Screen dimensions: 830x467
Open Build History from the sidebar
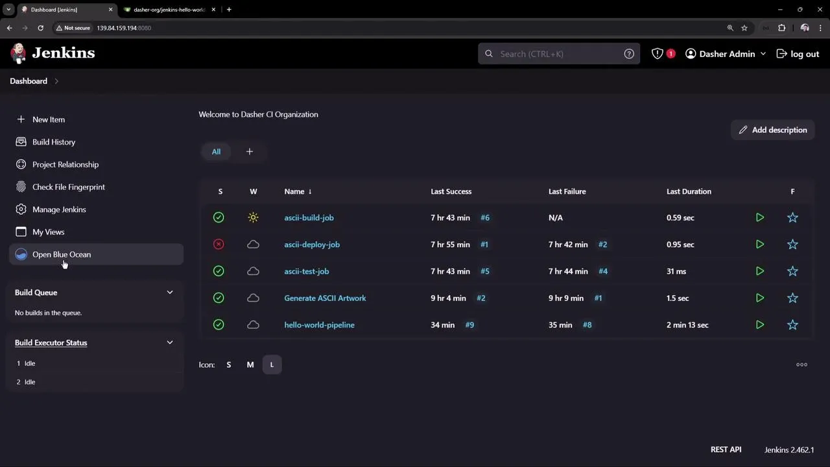[x=54, y=141]
